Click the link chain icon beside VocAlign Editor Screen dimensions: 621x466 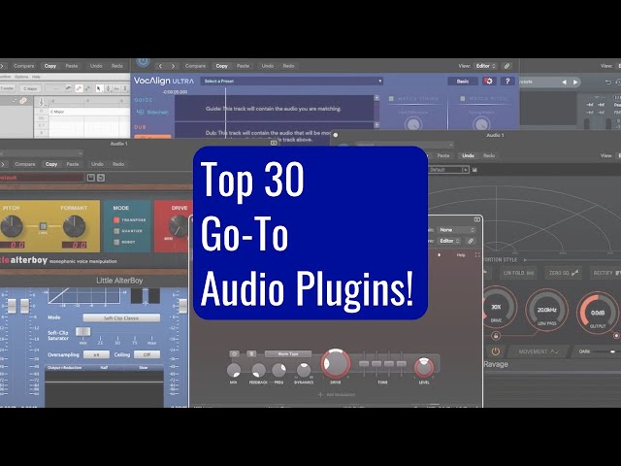(507, 66)
